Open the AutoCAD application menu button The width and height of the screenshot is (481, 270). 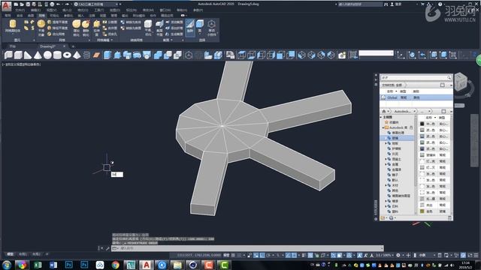6,5
